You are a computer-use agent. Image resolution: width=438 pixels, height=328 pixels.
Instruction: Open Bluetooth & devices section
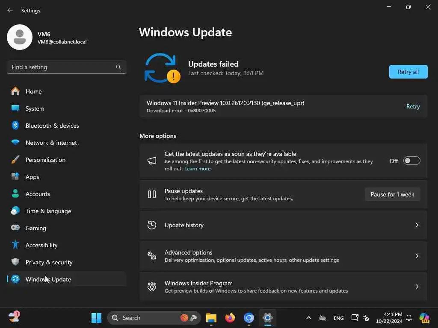click(x=66, y=126)
